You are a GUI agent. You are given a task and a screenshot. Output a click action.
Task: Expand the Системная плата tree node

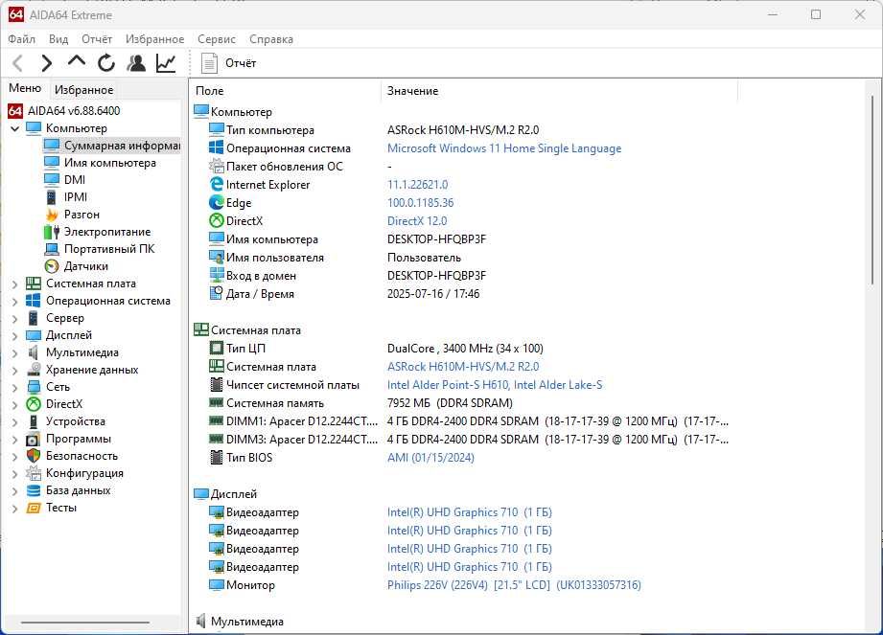coord(15,284)
